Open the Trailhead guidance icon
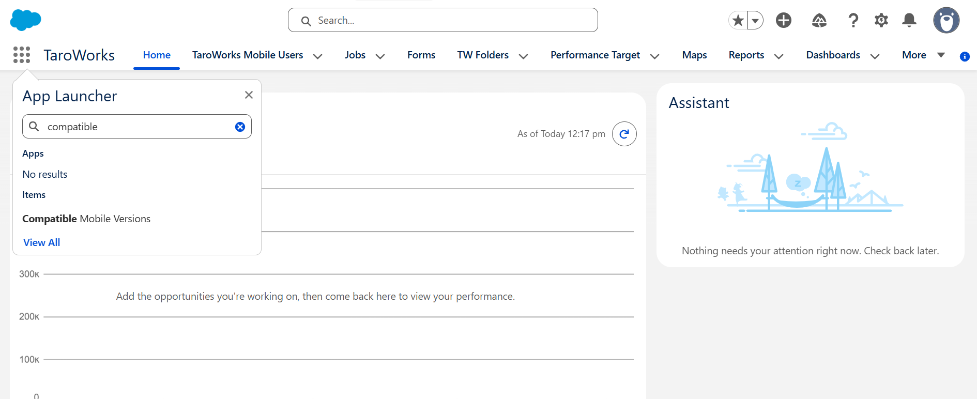977x399 pixels. 819,20
